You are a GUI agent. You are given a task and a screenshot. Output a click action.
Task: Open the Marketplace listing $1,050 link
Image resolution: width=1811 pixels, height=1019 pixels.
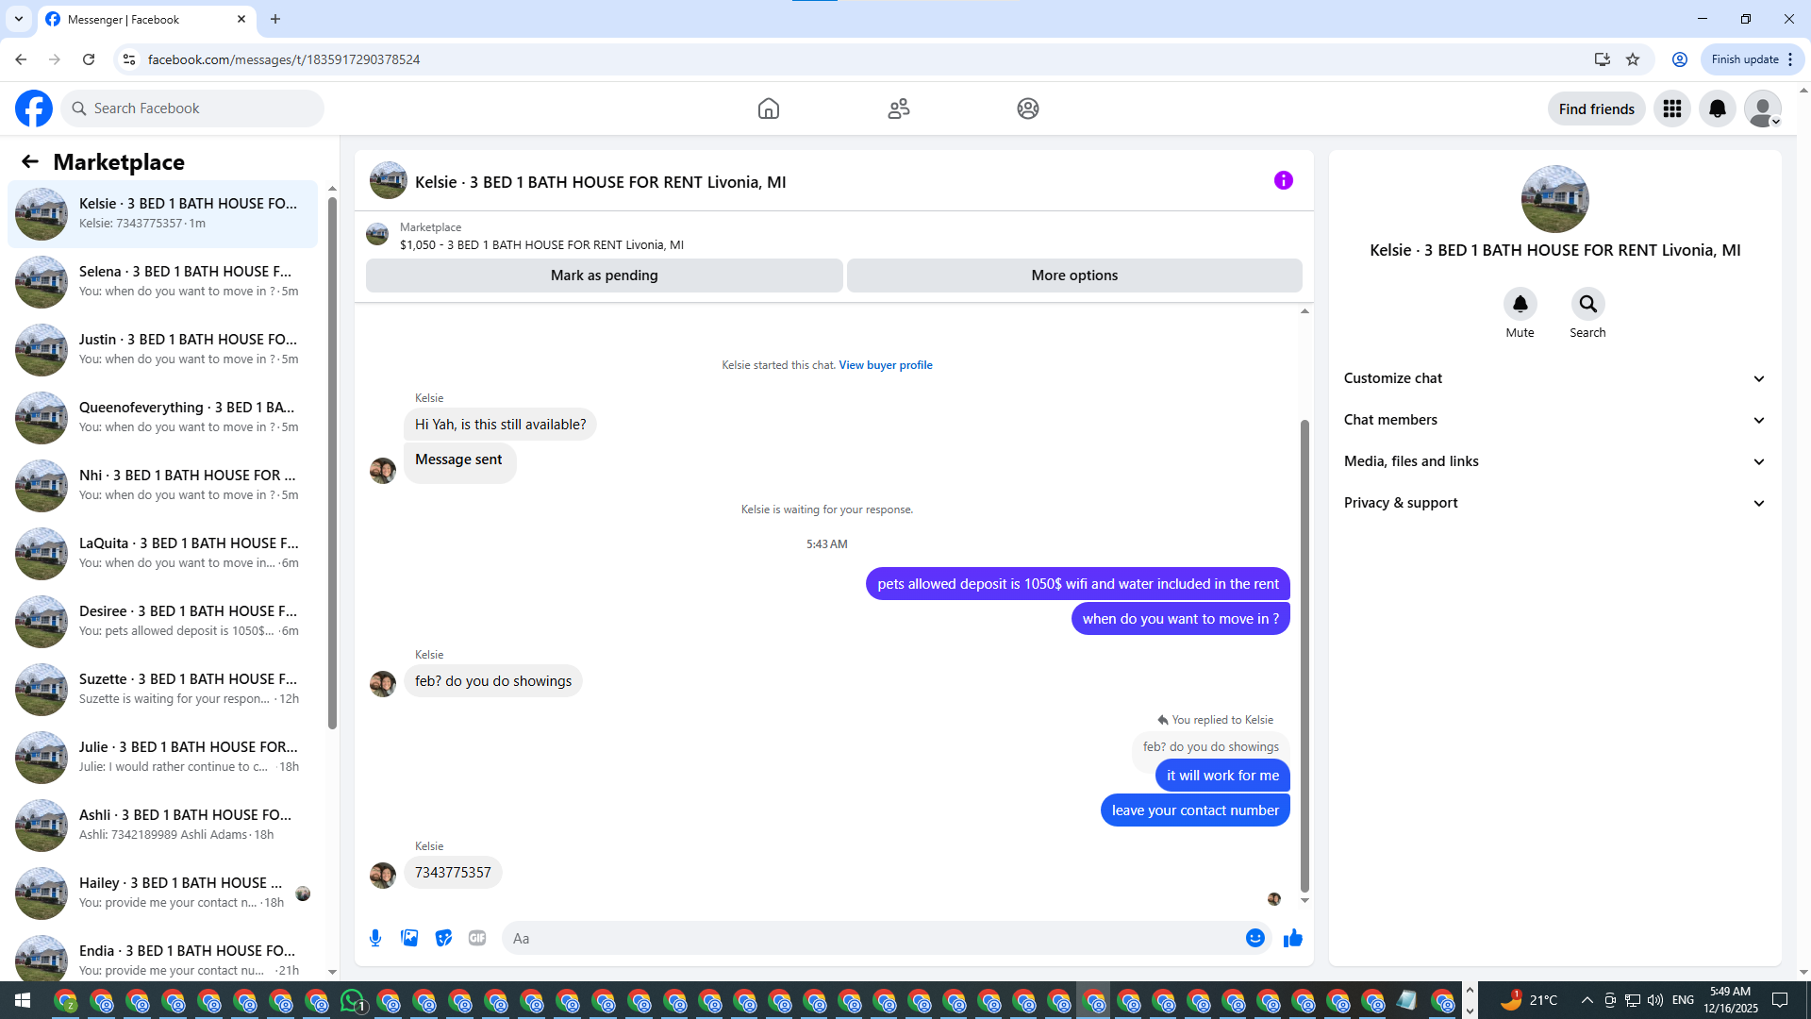coord(541,245)
